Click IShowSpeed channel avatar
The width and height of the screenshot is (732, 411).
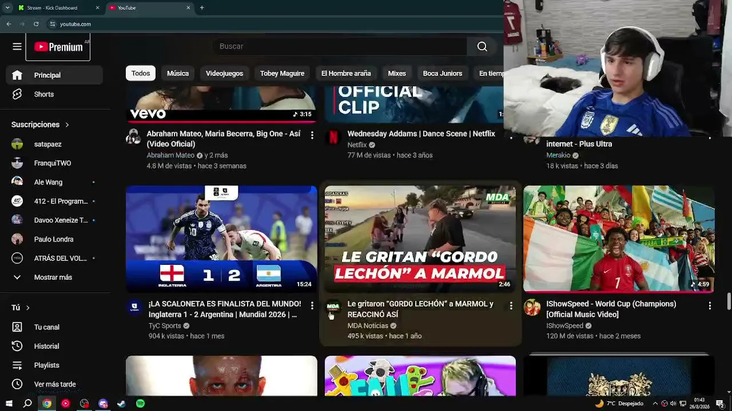pos(532,307)
